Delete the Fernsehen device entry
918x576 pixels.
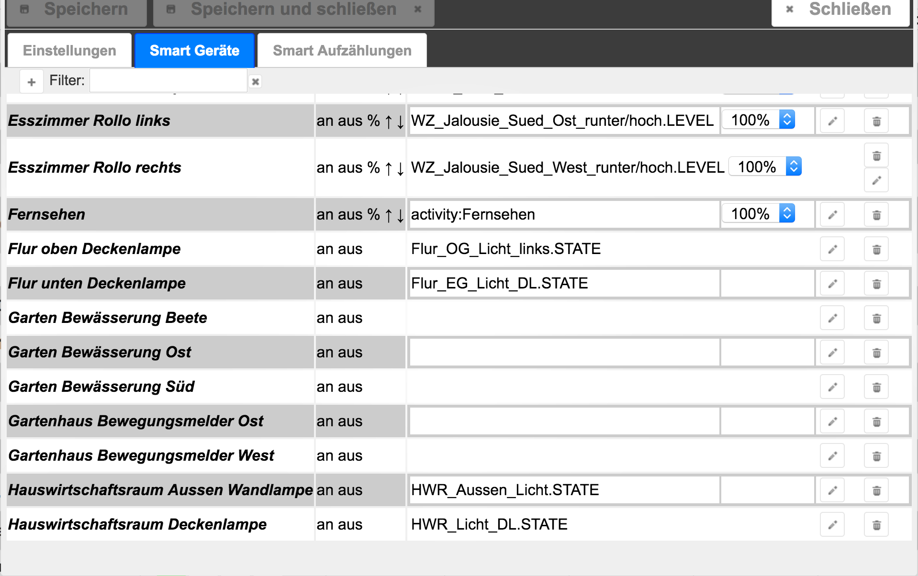pyautogui.click(x=876, y=215)
